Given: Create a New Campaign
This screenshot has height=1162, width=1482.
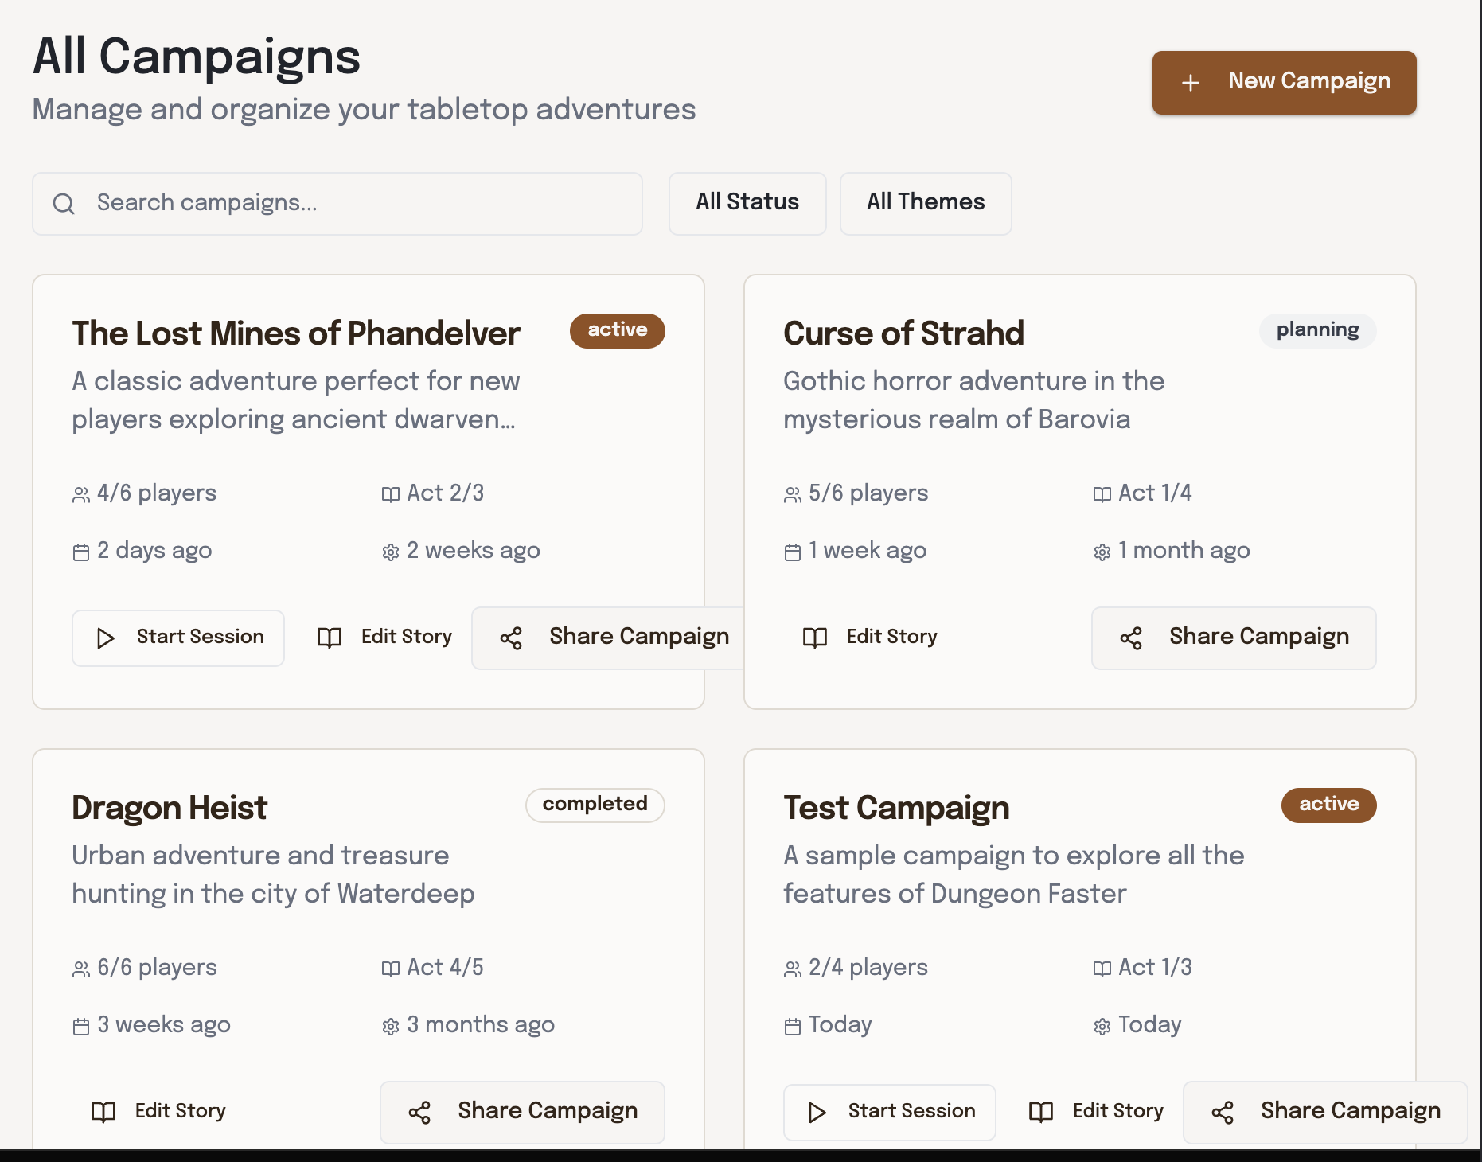Looking at the screenshot, I should point(1284,82).
